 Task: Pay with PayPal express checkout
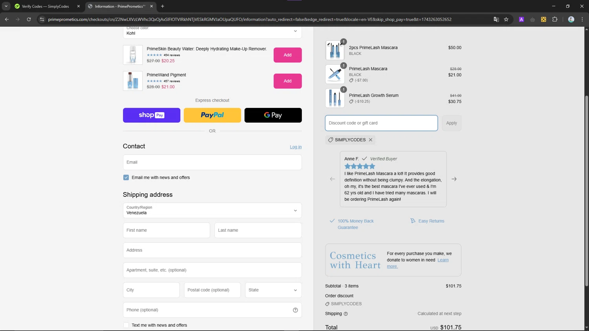(x=212, y=115)
